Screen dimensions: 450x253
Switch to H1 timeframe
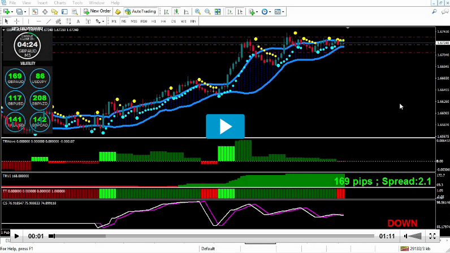(154, 21)
